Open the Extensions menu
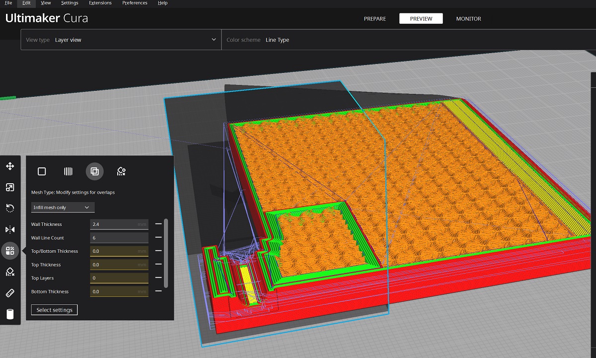The height and width of the screenshot is (358, 596). 100,3
